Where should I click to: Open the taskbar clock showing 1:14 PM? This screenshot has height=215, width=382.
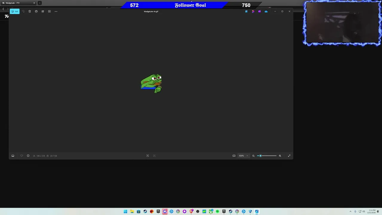(372, 211)
